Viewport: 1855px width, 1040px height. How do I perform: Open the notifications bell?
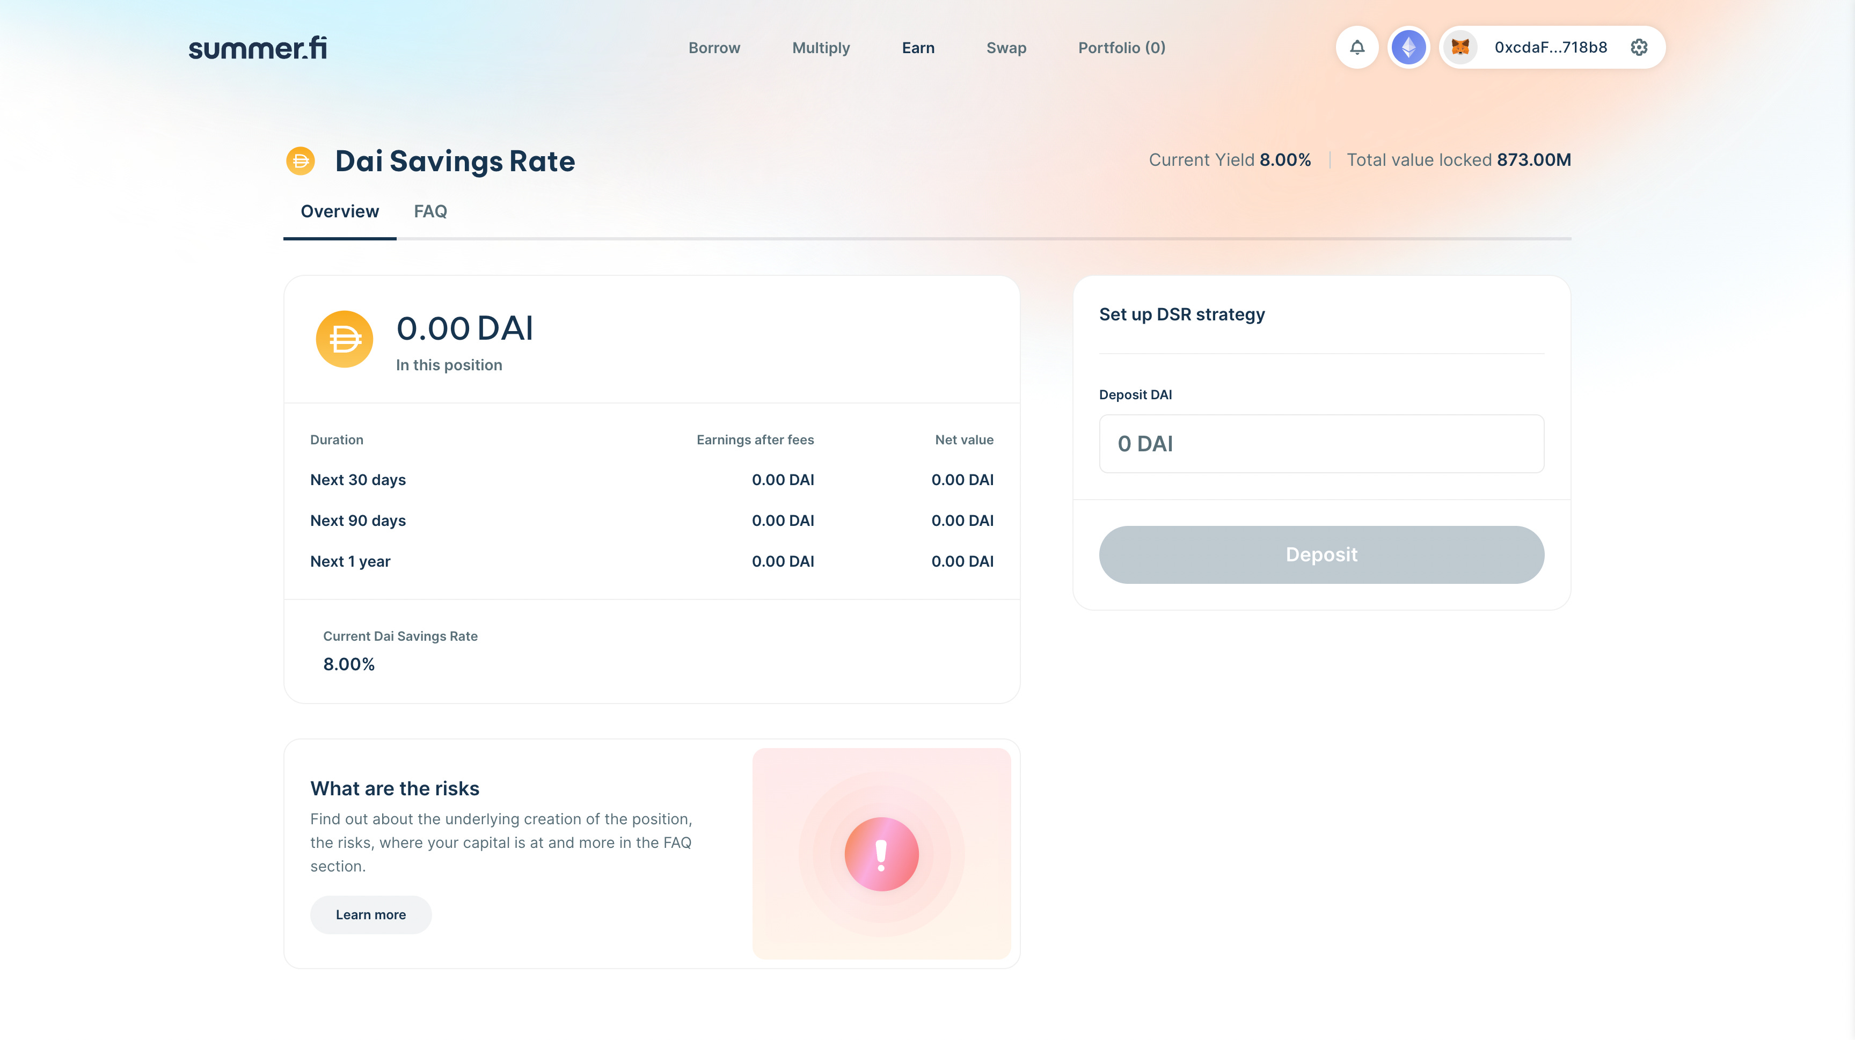pyautogui.click(x=1357, y=48)
